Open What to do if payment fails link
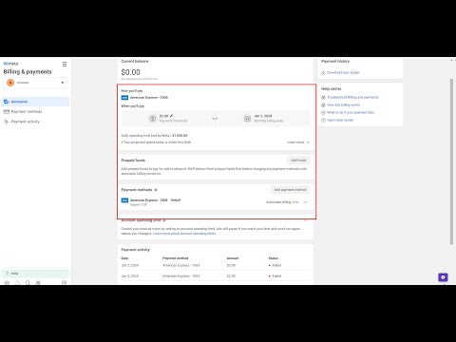The width and height of the screenshot is (456, 342). (x=351, y=112)
